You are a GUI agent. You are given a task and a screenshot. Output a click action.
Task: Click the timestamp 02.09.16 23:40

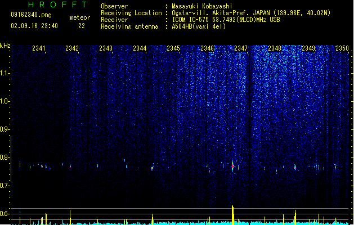pos(34,26)
